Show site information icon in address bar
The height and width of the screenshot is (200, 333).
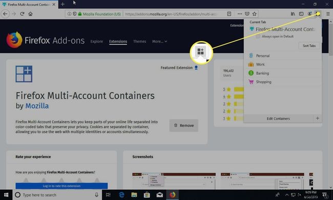[x=69, y=14]
